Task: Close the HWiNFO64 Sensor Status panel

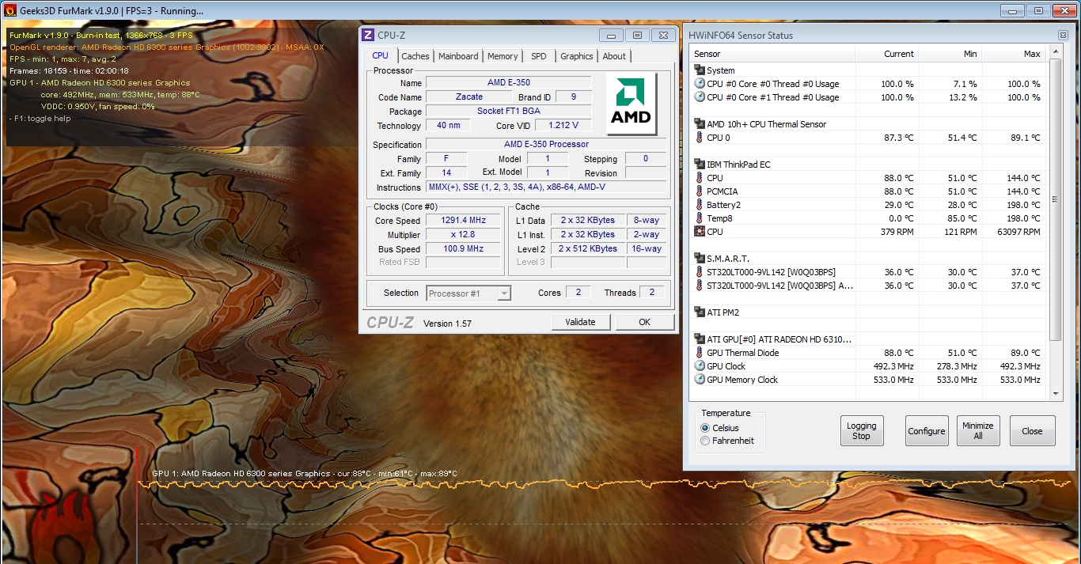Action: click(x=1063, y=35)
